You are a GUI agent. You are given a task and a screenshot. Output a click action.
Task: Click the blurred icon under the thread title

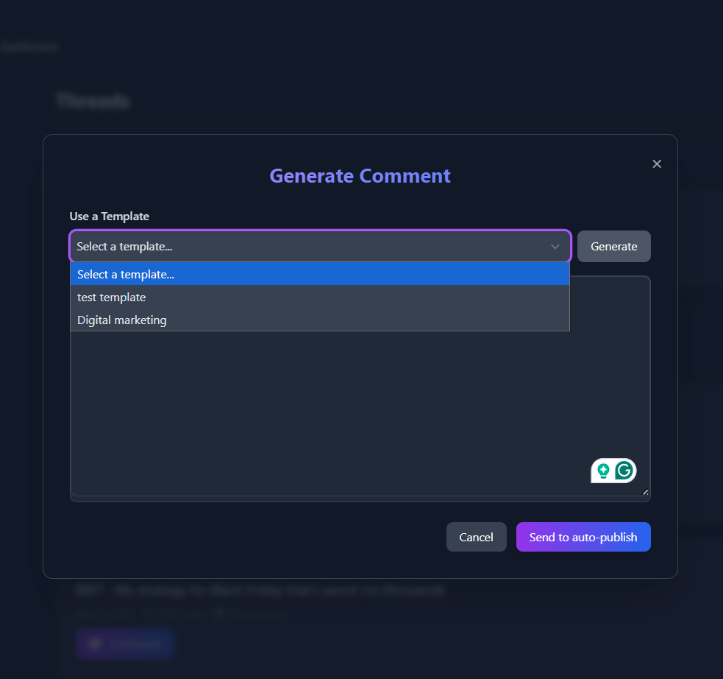click(x=218, y=612)
